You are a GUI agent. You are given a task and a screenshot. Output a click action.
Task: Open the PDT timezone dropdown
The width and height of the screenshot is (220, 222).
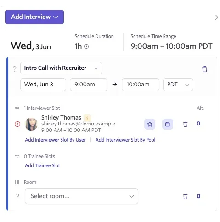178,85
